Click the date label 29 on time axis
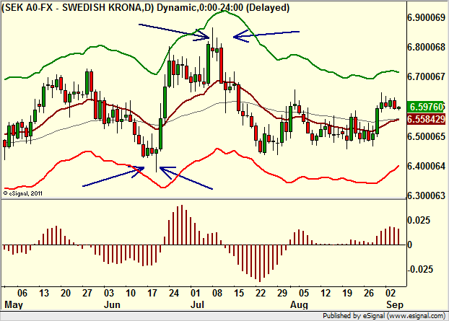449x321 pixels. (x=282, y=294)
